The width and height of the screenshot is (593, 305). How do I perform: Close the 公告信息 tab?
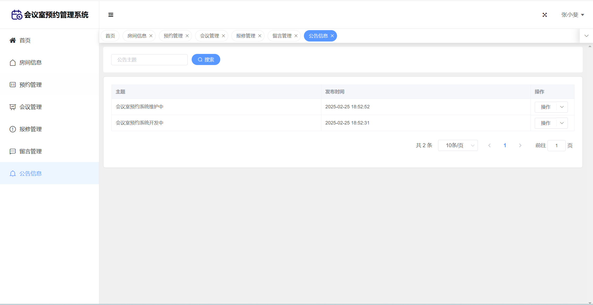(x=332, y=36)
